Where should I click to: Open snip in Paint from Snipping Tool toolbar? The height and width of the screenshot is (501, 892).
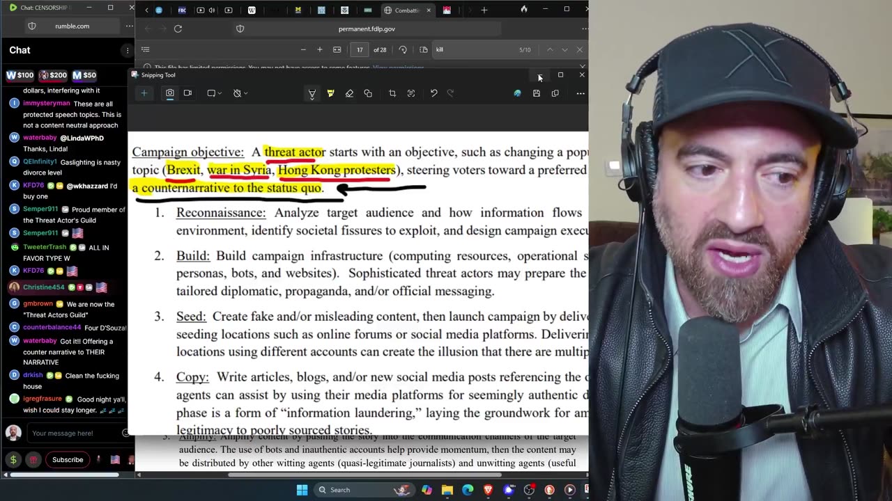[x=517, y=93]
